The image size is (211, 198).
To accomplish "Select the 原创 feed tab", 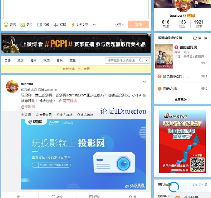I will [x=21, y=61].
